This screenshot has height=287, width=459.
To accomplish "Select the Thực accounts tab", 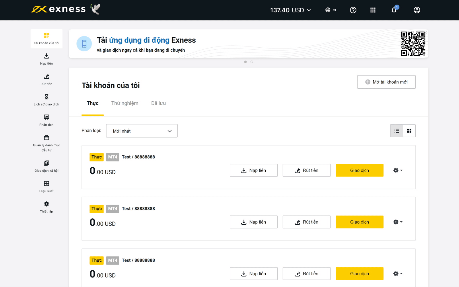I will (x=93, y=103).
